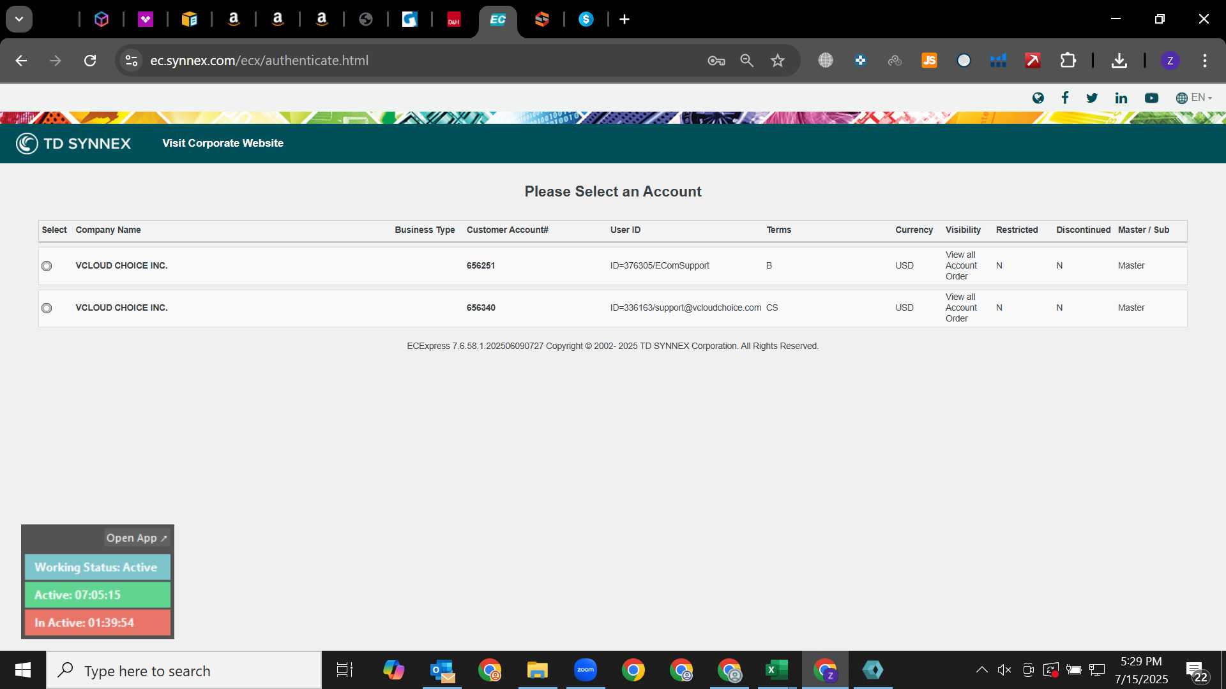Click the password key icon in address bar

(716, 61)
